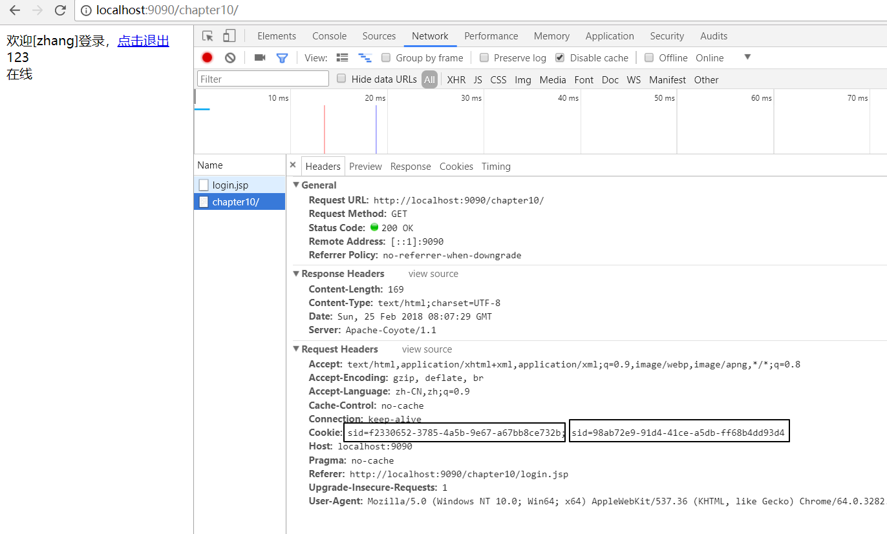Click the login.jsp file icon
Image resolution: width=887 pixels, height=534 pixels.
pyautogui.click(x=204, y=185)
